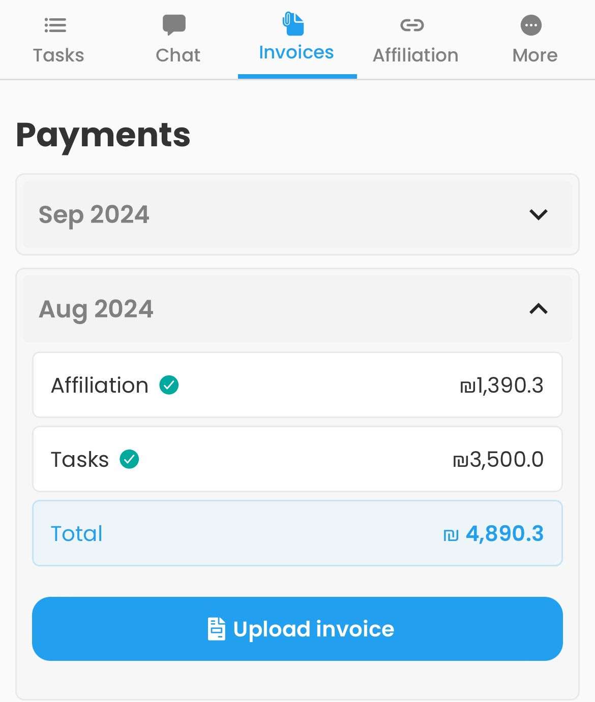Switch to the Invoices tab label
This screenshot has height=702, width=595.
point(296,53)
